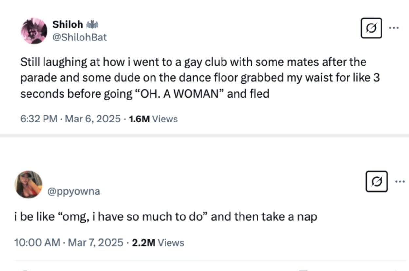This screenshot has width=409, height=271.
Task: Open more options on Shiloh's tweet
Action: click(x=394, y=28)
